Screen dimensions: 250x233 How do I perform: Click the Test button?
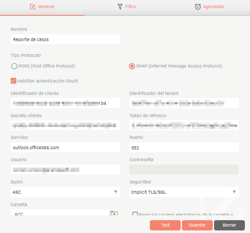pos(165,225)
